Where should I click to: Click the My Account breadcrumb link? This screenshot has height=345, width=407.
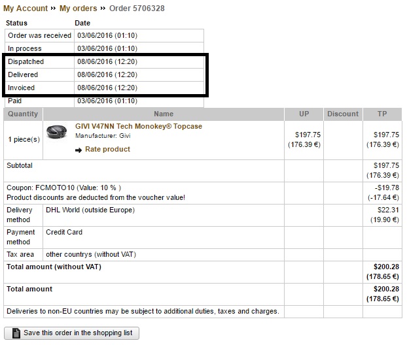pos(26,8)
